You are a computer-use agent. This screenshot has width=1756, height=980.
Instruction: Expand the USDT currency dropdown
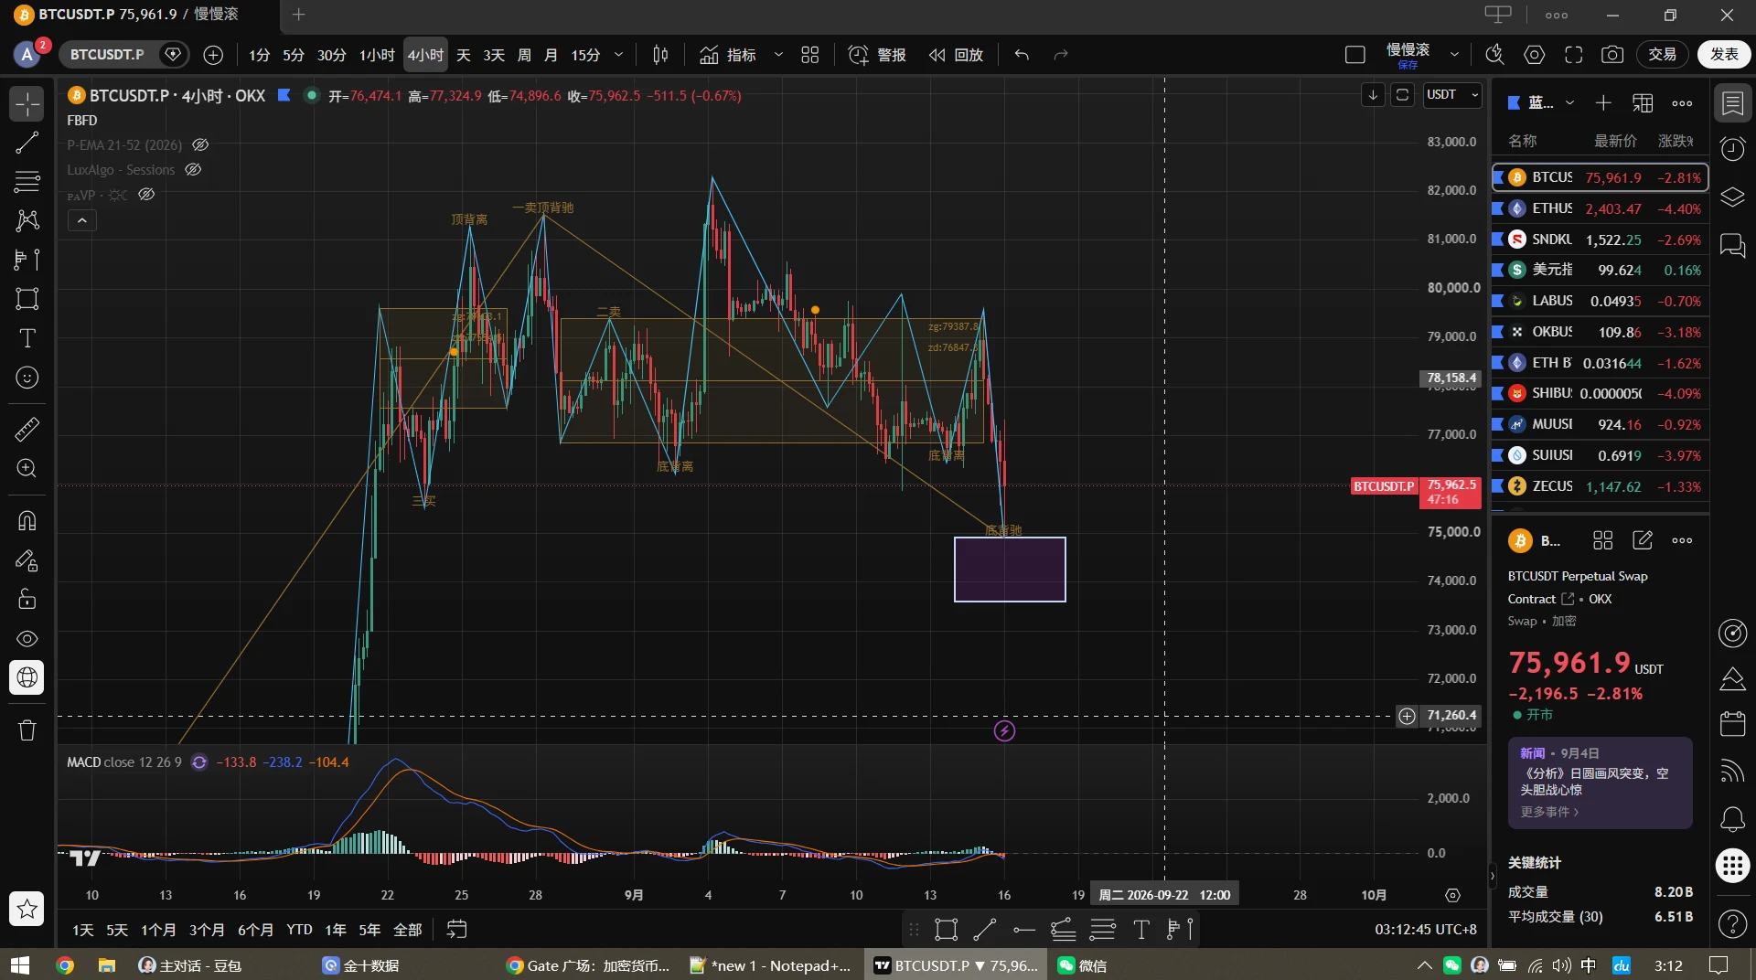click(x=1452, y=95)
